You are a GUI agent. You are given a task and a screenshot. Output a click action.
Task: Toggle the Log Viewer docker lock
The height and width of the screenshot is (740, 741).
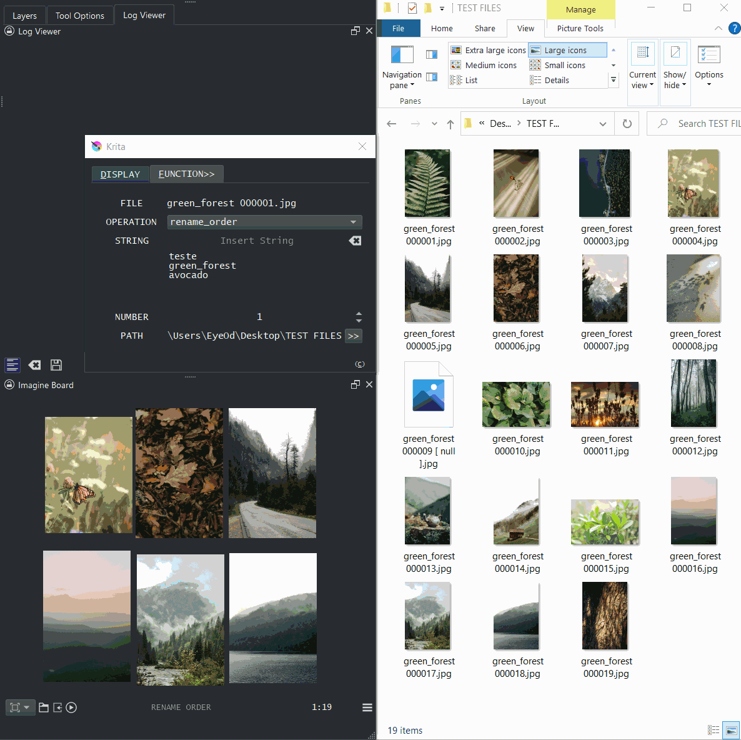tap(9, 31)
